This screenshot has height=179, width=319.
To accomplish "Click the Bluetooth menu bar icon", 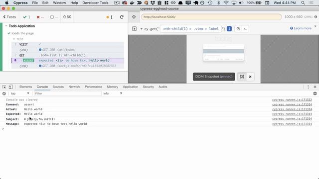I will tap(218, 3).
